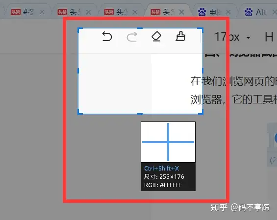Image resolution: width=277 pixels, height=220 pixels.
Task: Click the Baidu paw favicon on 电 tab
Action: point(202,12)
